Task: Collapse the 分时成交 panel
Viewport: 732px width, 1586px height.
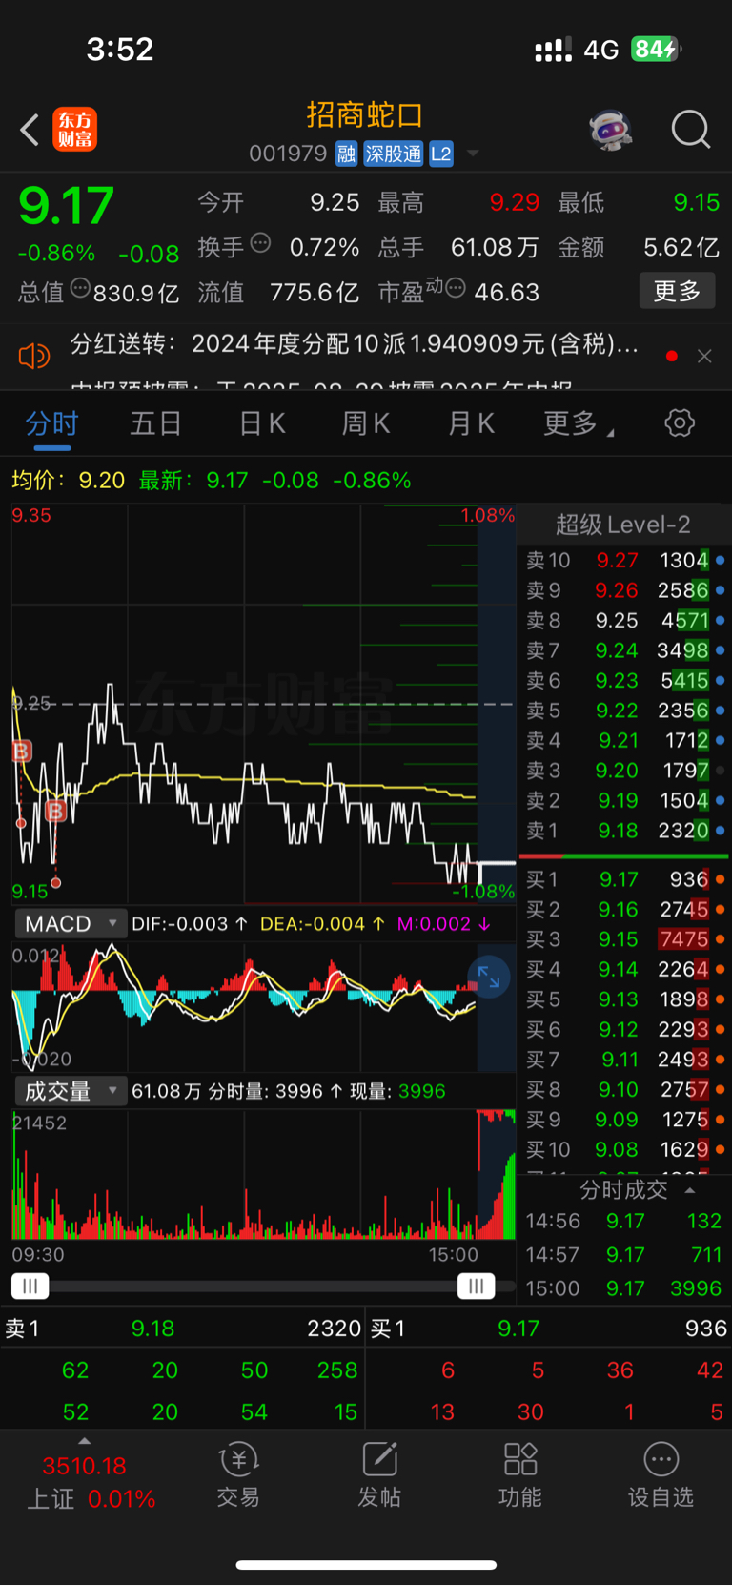Action: tap(690, 1190)
